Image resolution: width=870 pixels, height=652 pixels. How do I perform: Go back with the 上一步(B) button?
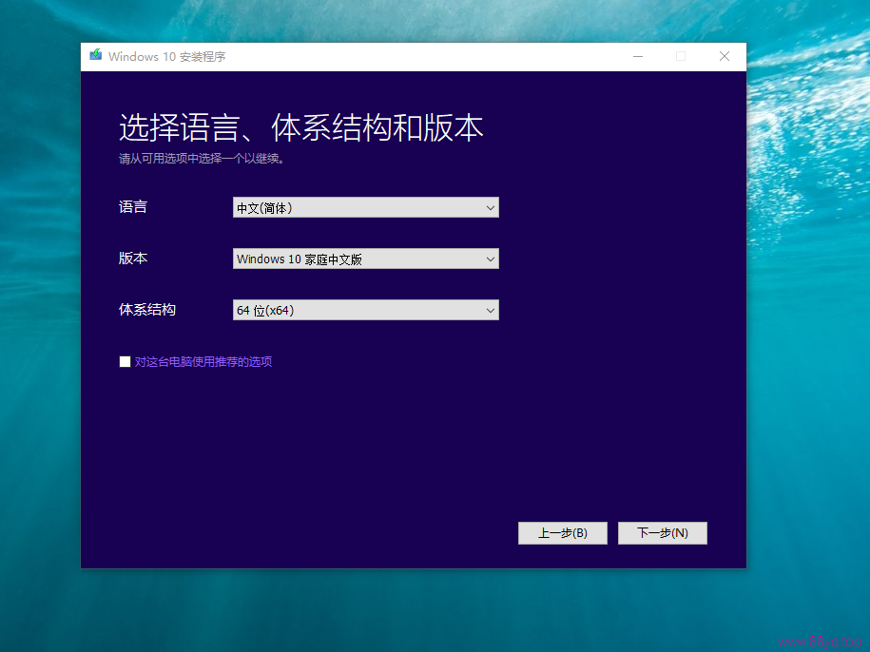pos(563,533)
